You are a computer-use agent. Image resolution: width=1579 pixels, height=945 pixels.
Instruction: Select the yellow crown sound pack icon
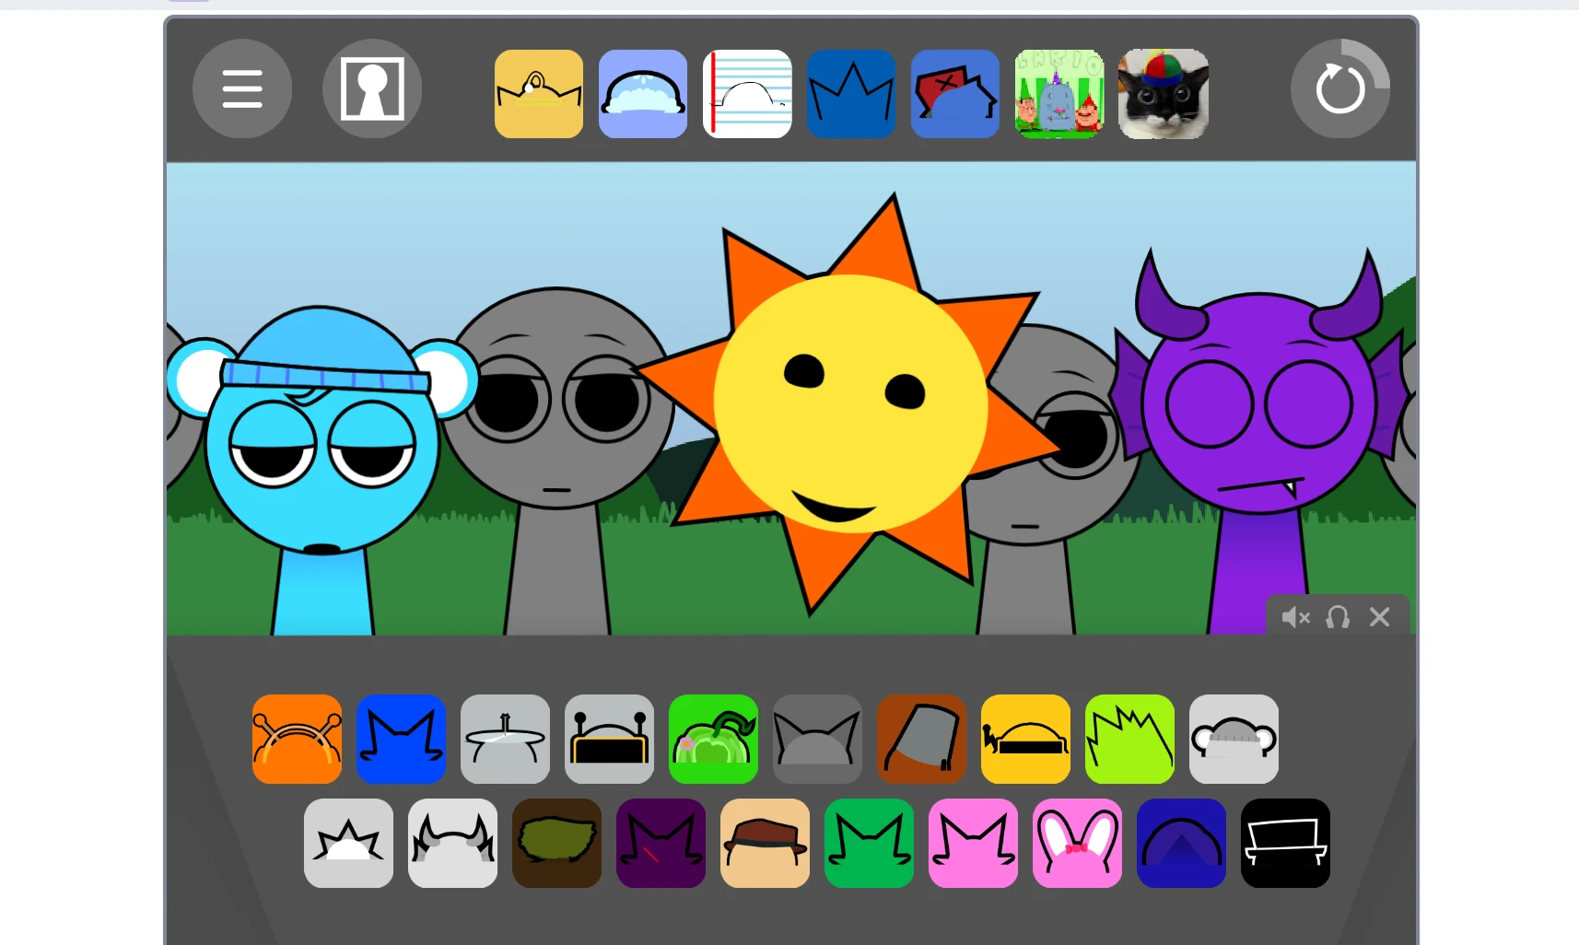[x=538, y=93]
